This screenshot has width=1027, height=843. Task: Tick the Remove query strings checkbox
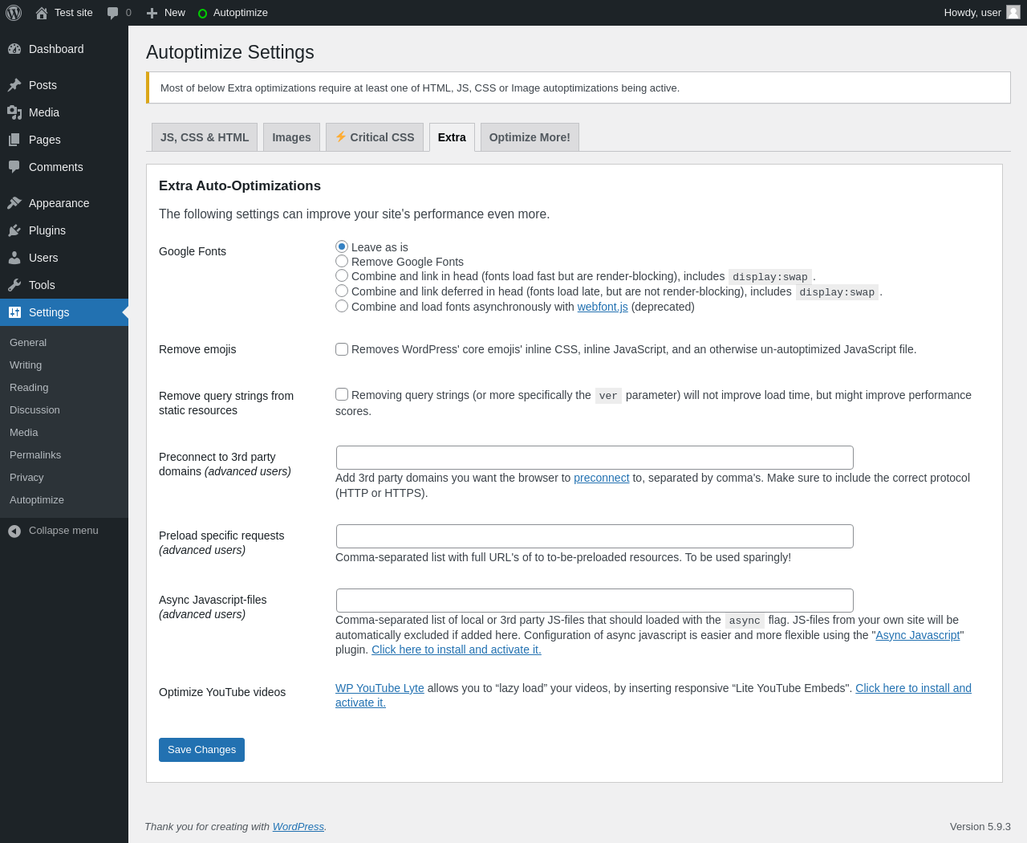coord(342,394)
